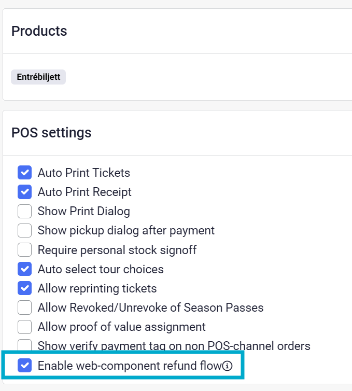Uncheck Enable web-component refund flow checkbox

point(24,366)
